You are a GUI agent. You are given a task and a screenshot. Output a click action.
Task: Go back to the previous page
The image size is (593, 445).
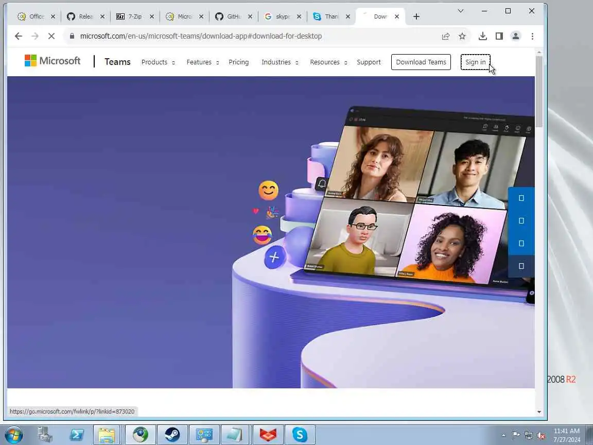coord(18,36)
